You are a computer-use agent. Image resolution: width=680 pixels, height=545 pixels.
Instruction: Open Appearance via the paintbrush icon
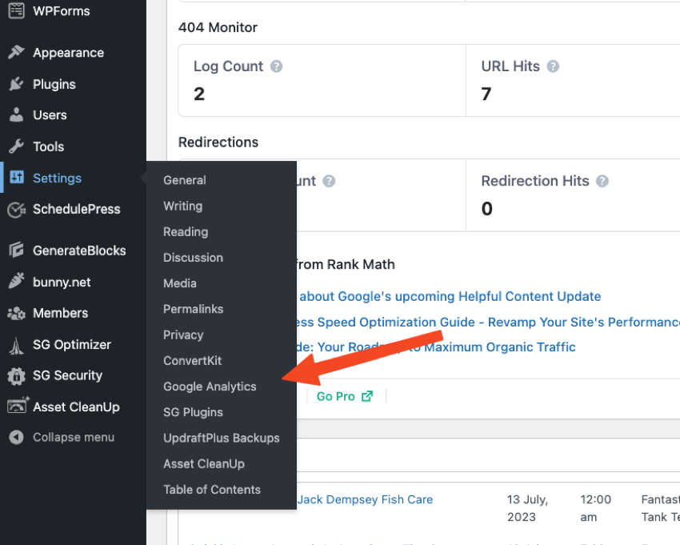[x=18, y=53]
